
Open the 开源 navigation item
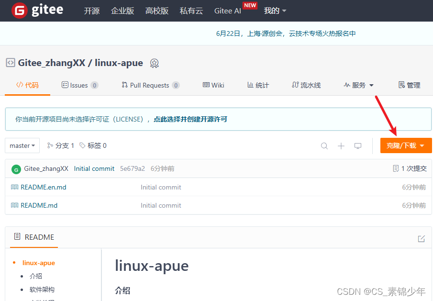tap(92, 11)
